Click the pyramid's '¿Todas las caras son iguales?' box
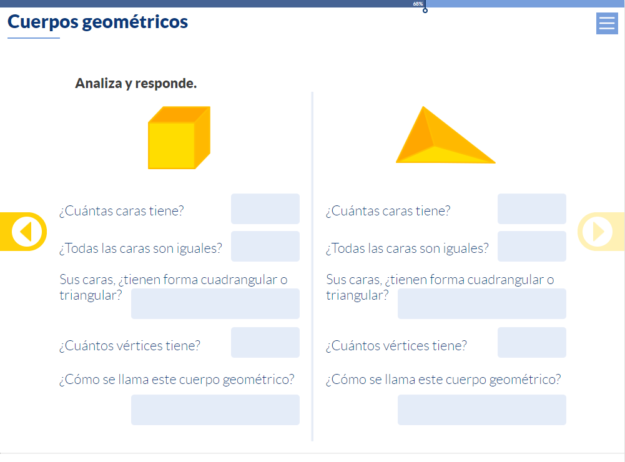Image resolution: width=625 pixels, height=462 pixels. (x=531, y=246)
